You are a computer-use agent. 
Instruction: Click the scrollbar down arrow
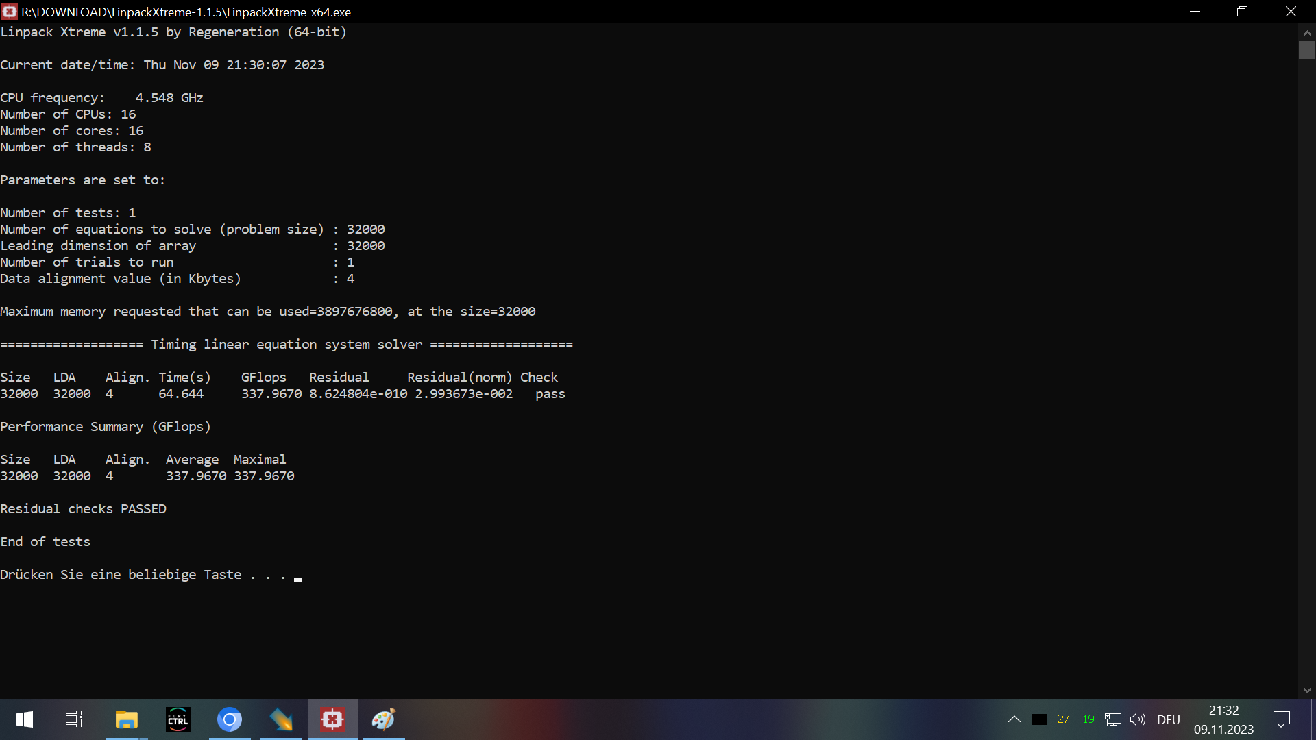1307,690
